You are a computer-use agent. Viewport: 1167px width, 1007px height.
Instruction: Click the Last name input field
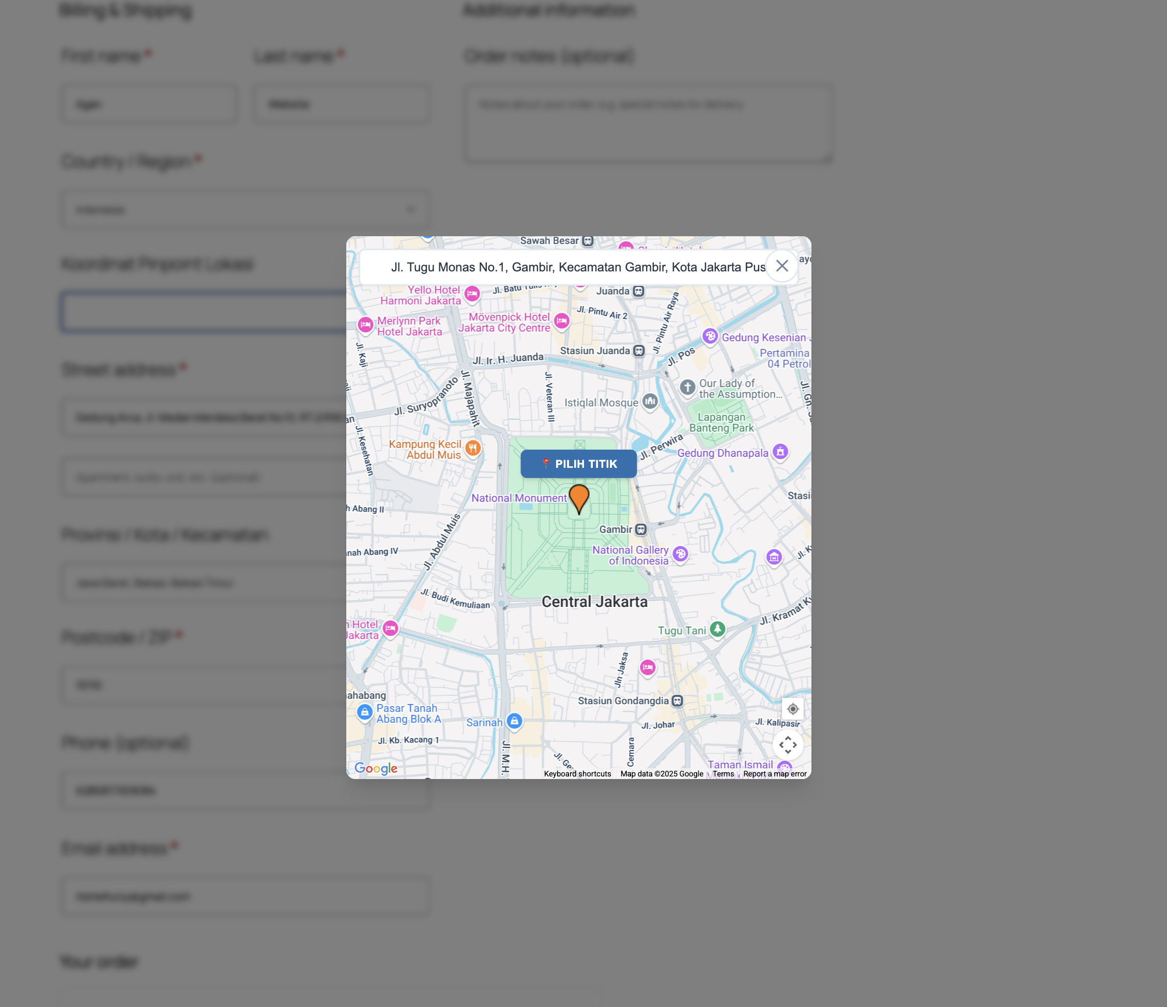pyautogui.click(x=342, y=104)
